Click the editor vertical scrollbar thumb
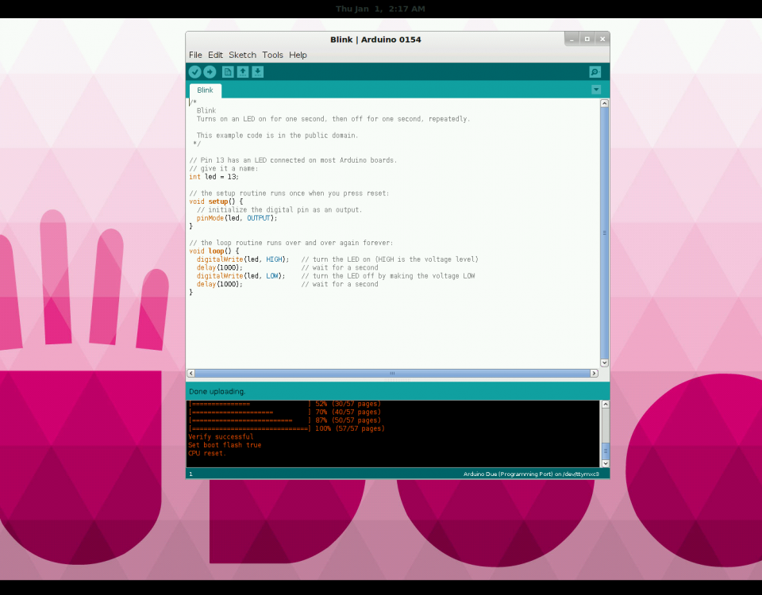The image size is (762, 595). pyautogui.click(x=604, y=233)
